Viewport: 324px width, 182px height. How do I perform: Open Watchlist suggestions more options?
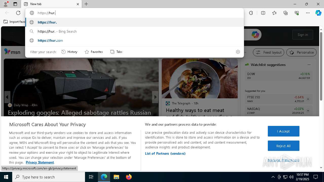pos(309,65)
